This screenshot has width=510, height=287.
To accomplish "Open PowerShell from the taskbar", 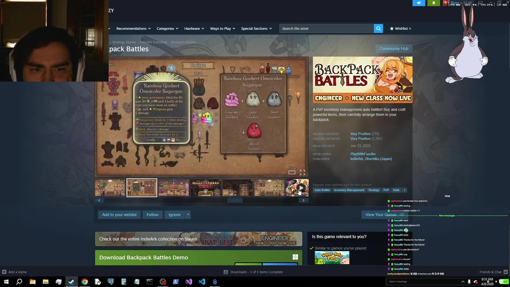I will pyautogui.click(x=176, y=282).
